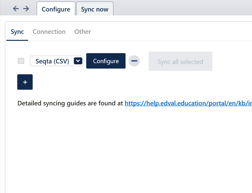
Task: Click the Sync all selected button
Action: click(x=180, y=62)
